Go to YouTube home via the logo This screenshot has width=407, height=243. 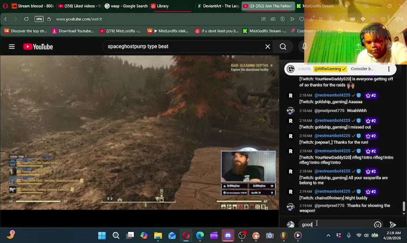click(x=38, y=47)
